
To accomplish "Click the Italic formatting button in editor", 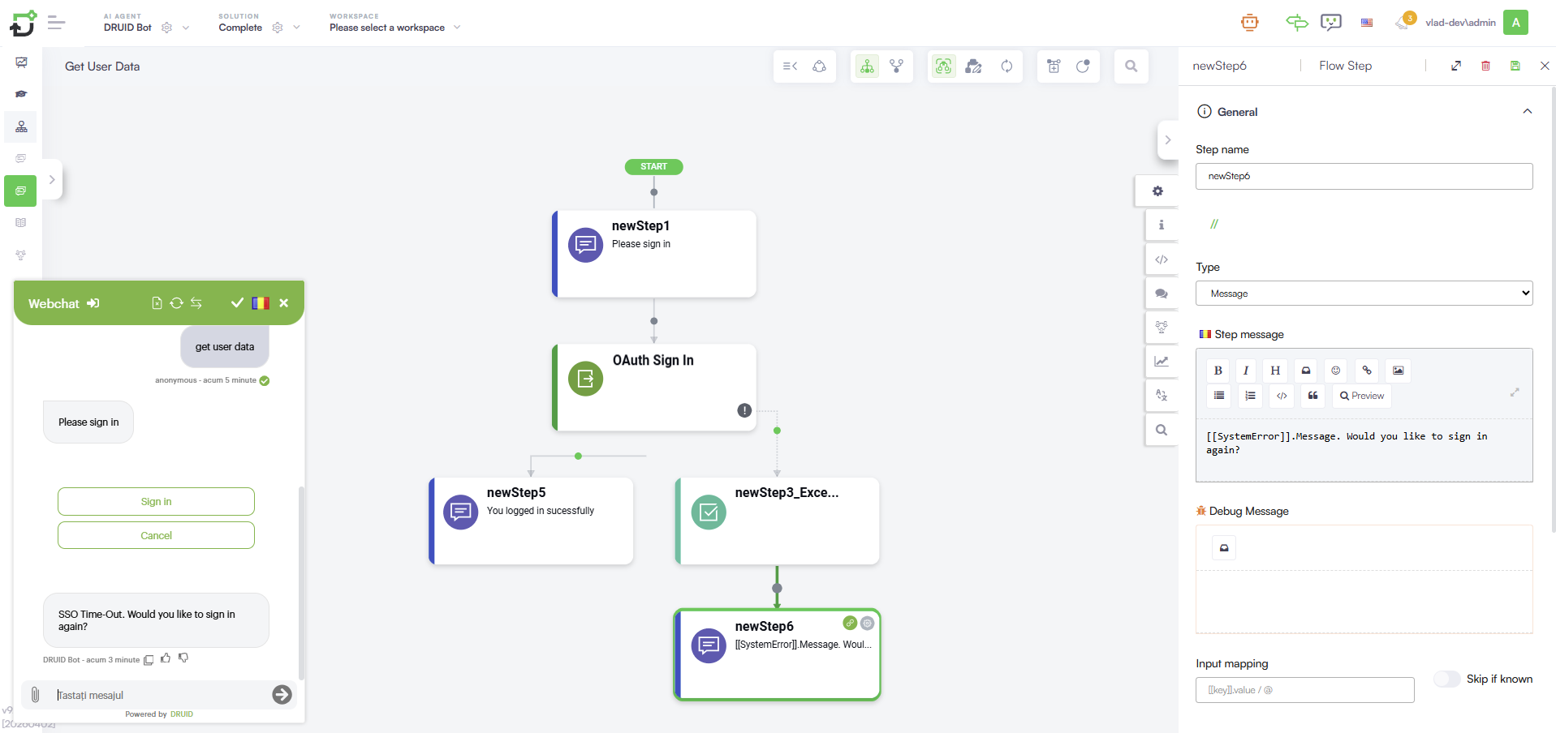I will point(1246,371).
